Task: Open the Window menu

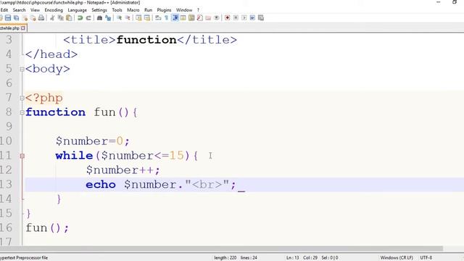Action: (184, 10)
